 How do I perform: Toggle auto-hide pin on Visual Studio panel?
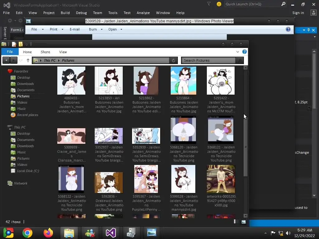(308, 30)
